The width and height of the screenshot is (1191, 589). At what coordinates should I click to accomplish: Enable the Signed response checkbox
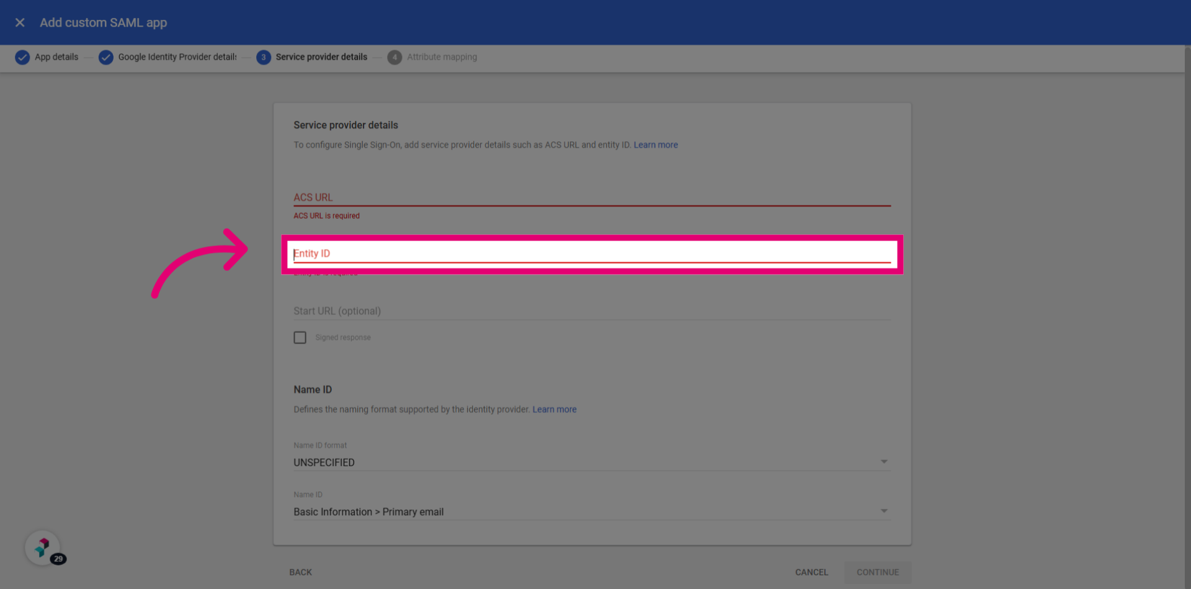(x=300, y=337)
